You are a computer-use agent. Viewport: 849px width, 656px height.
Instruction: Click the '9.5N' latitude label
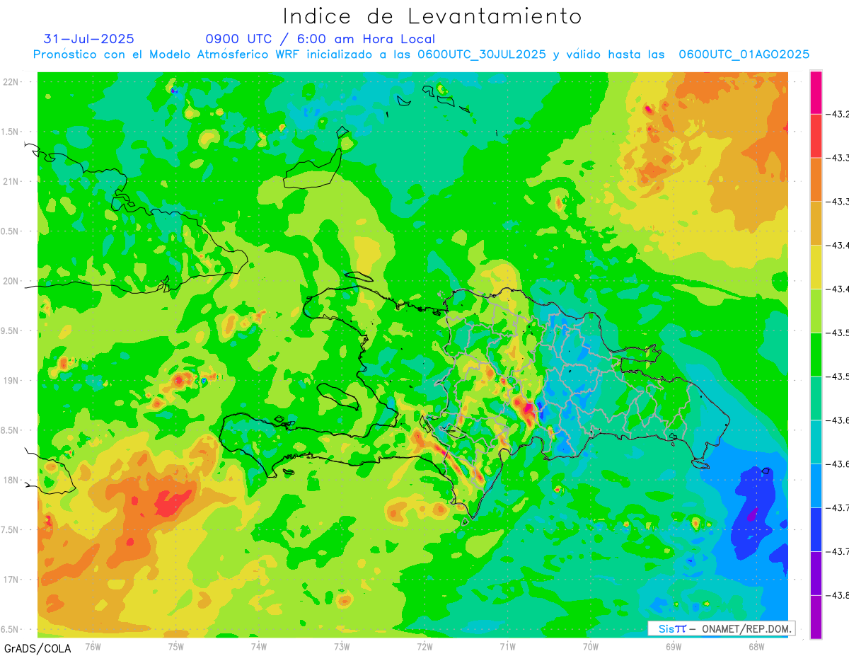click(11, 330)
